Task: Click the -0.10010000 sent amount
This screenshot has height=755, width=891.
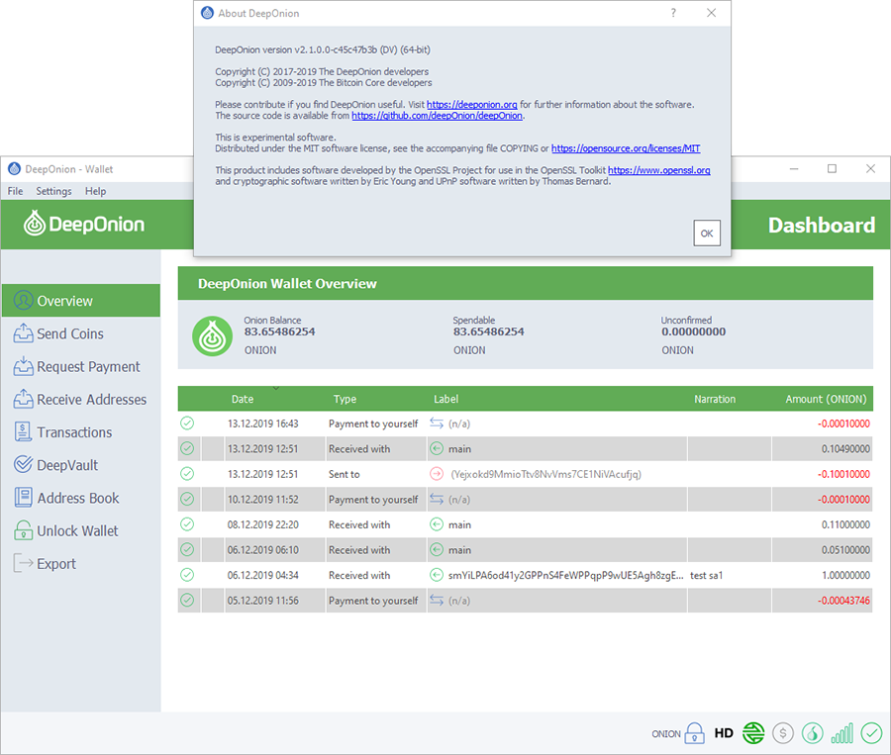Action: (843, 474)
